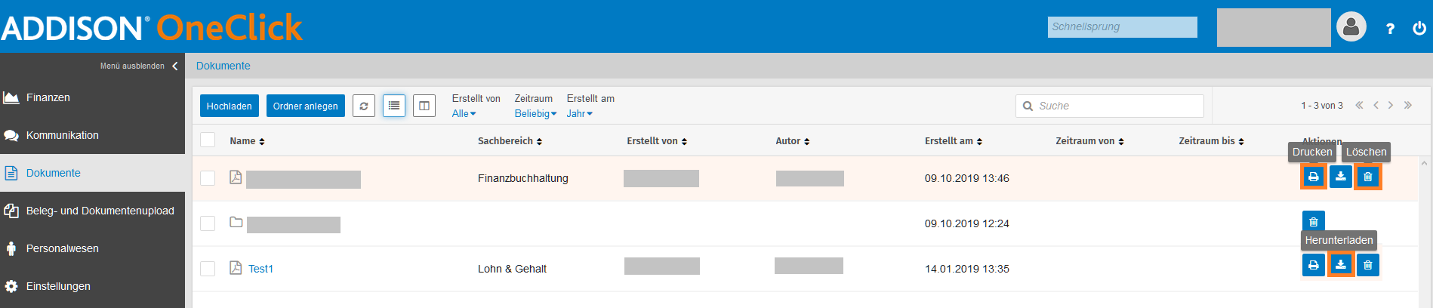Click the folder icon in second row

[236, 222]
